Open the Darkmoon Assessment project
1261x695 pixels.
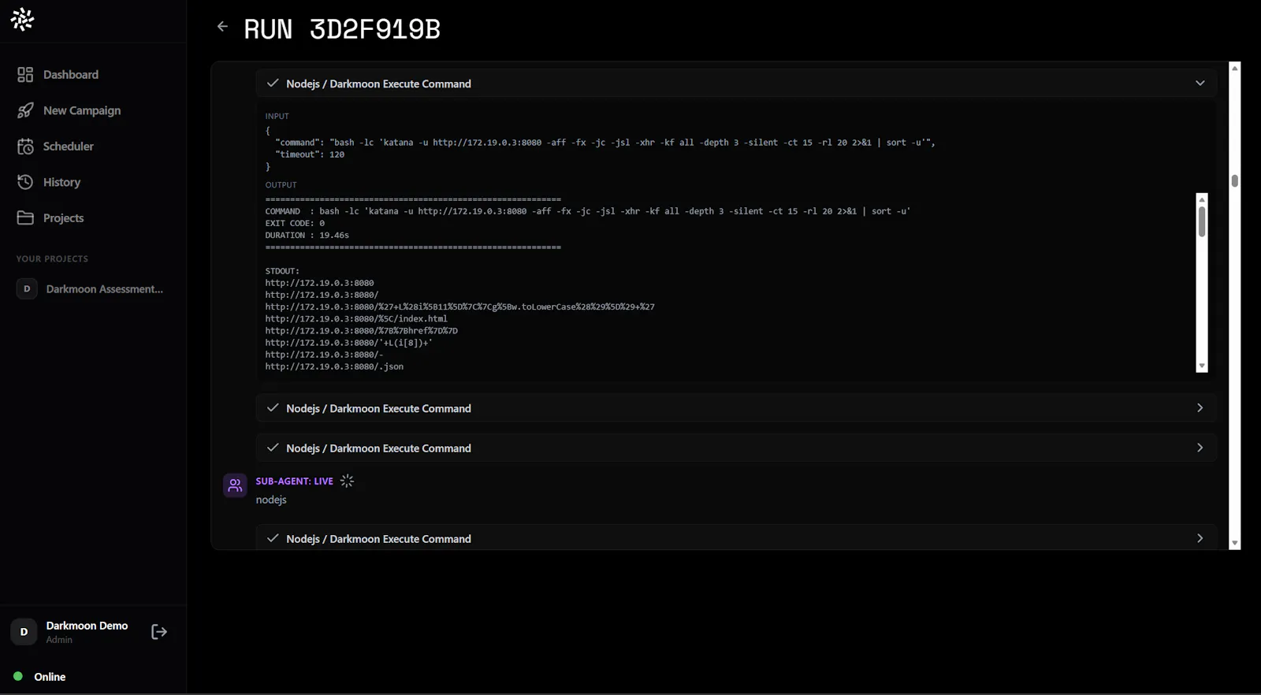click(x=105, y=289)
